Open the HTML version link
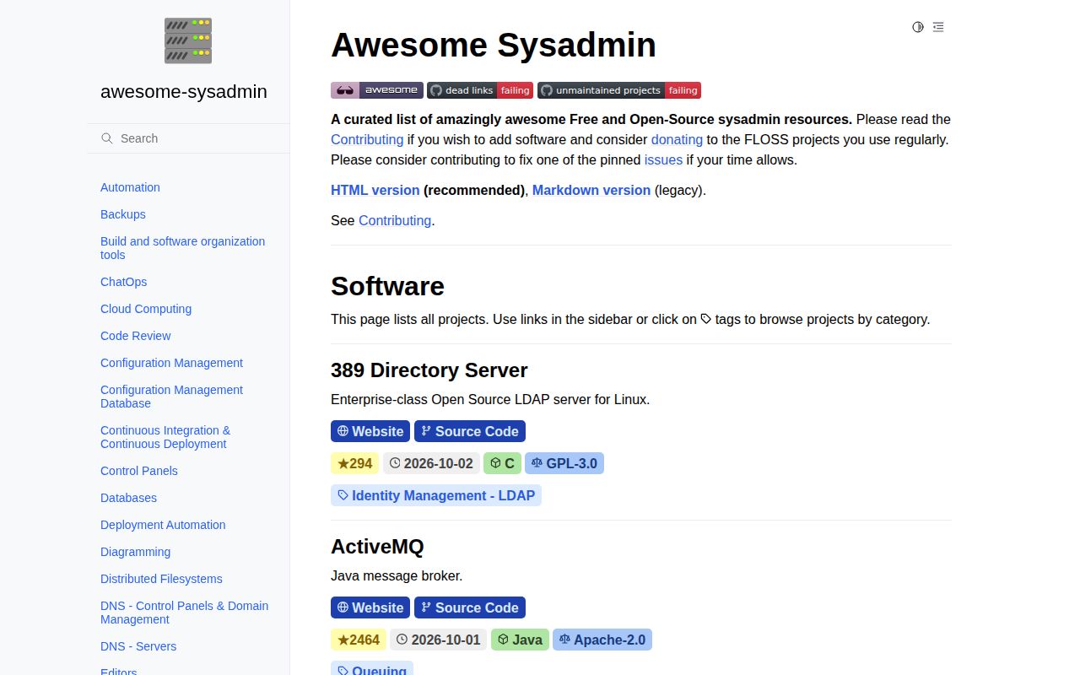The height and width of the screenshot is (675, 1080). 375,190
